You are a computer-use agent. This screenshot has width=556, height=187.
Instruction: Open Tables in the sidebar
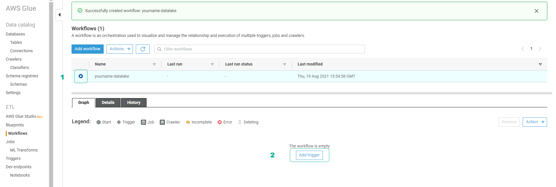pyautogui.click(x=16, y=42)
